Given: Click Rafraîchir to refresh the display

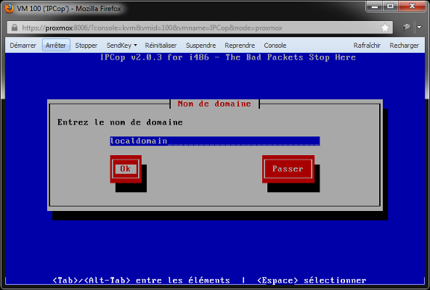Looking at the screenshot, I should [367, 46].
